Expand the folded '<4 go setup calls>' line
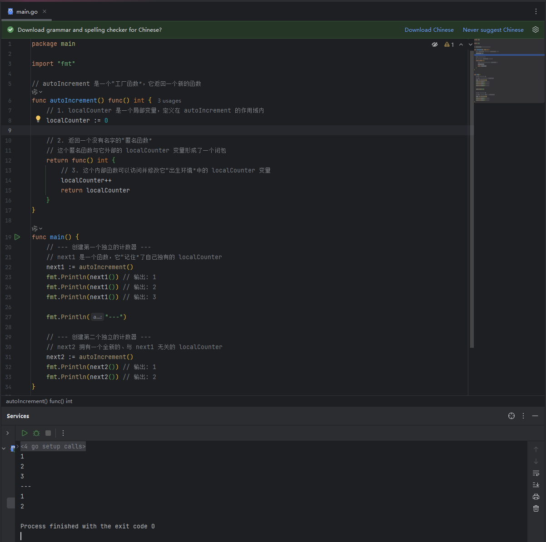Screen dimensions: 546x542 [53, 447]
